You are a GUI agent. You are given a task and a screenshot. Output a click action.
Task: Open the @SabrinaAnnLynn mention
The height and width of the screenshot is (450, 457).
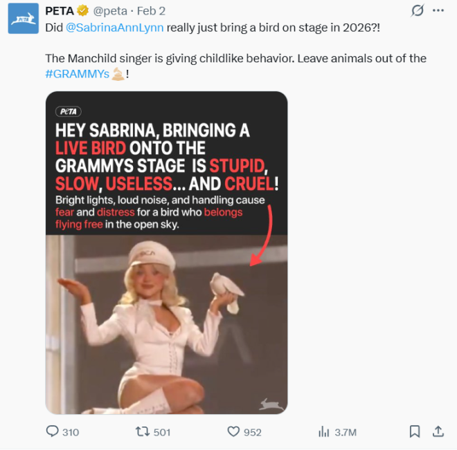point(115,27)
